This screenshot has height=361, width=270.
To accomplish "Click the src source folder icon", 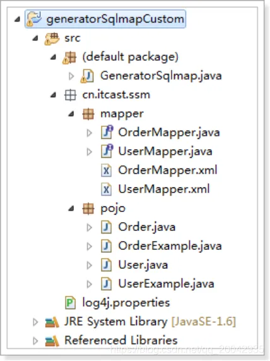I will 52,38.
